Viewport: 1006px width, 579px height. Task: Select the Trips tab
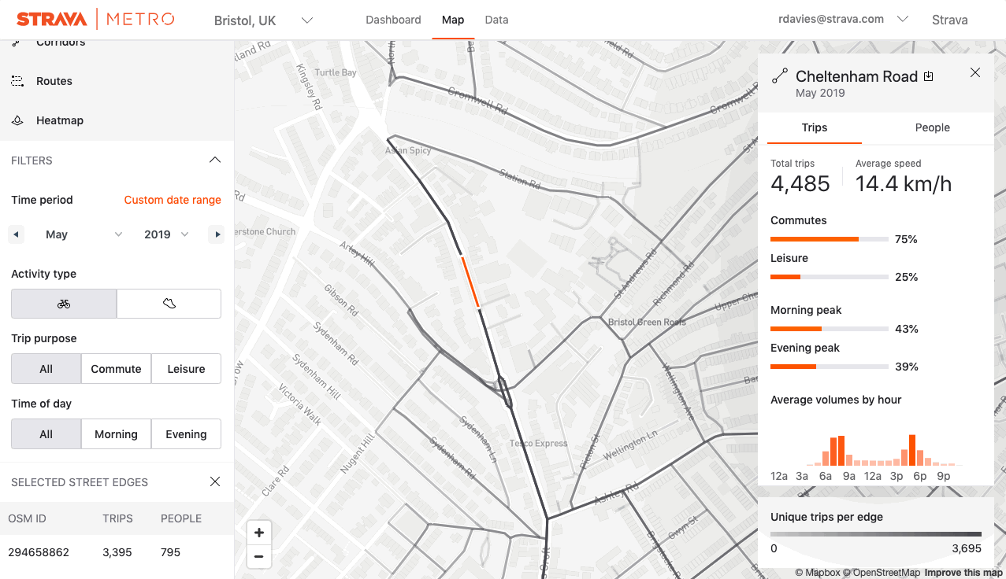click(x=815, y=127)
